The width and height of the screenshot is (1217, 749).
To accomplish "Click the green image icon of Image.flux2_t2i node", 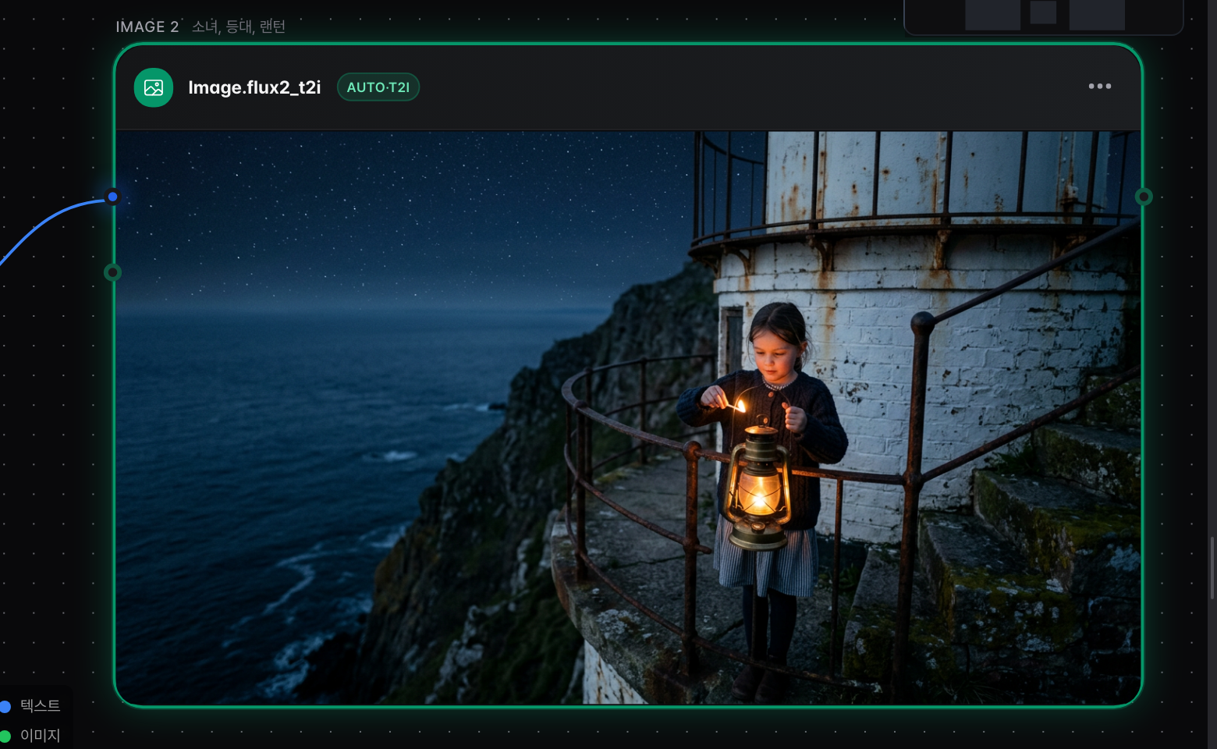I will pyautogui.click(x=154, y=87).
